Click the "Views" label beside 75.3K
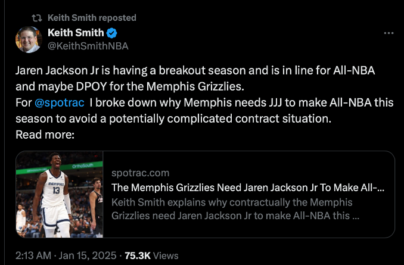 click(x=166, y=256)
